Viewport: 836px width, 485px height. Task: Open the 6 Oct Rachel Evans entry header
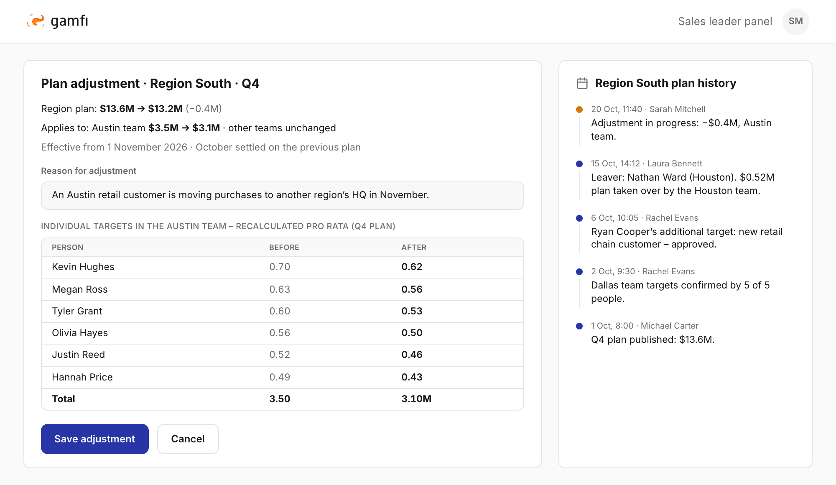pyautogui.click(x=645, y=218)
